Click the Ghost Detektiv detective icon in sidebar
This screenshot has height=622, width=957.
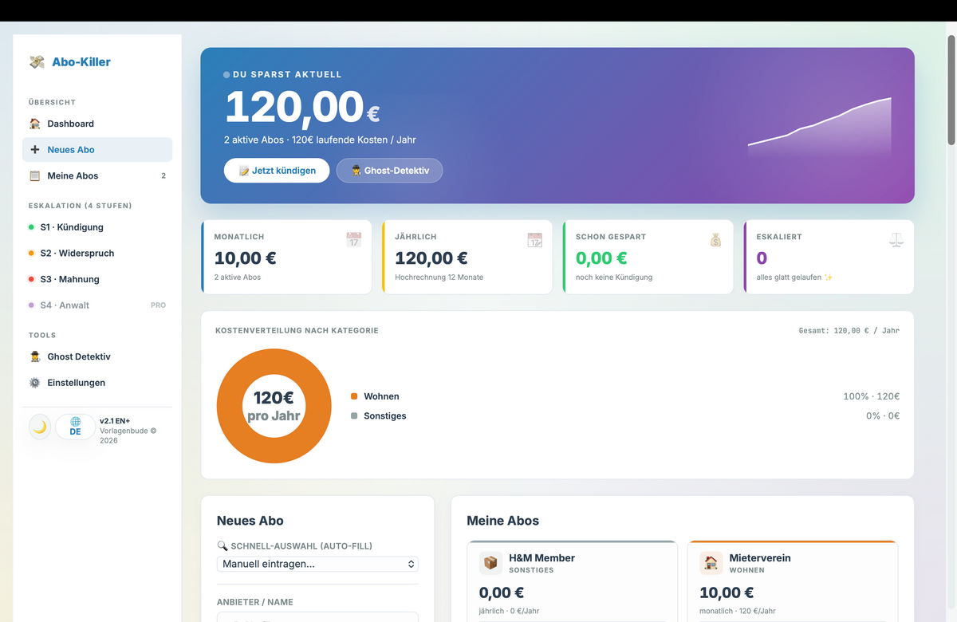pyautogui.click(x=34, y=356)
